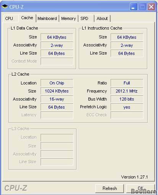Click the L2 Location 'On Chip' field
Screen dimensions: 158x195
pyautogui.click(x=57, y=83)
